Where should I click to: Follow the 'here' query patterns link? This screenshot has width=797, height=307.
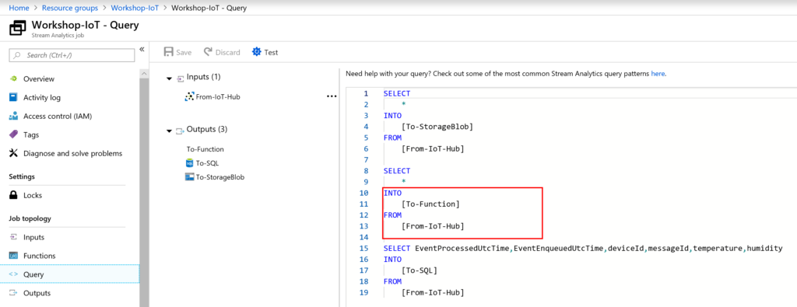click(x=658, y=74)
